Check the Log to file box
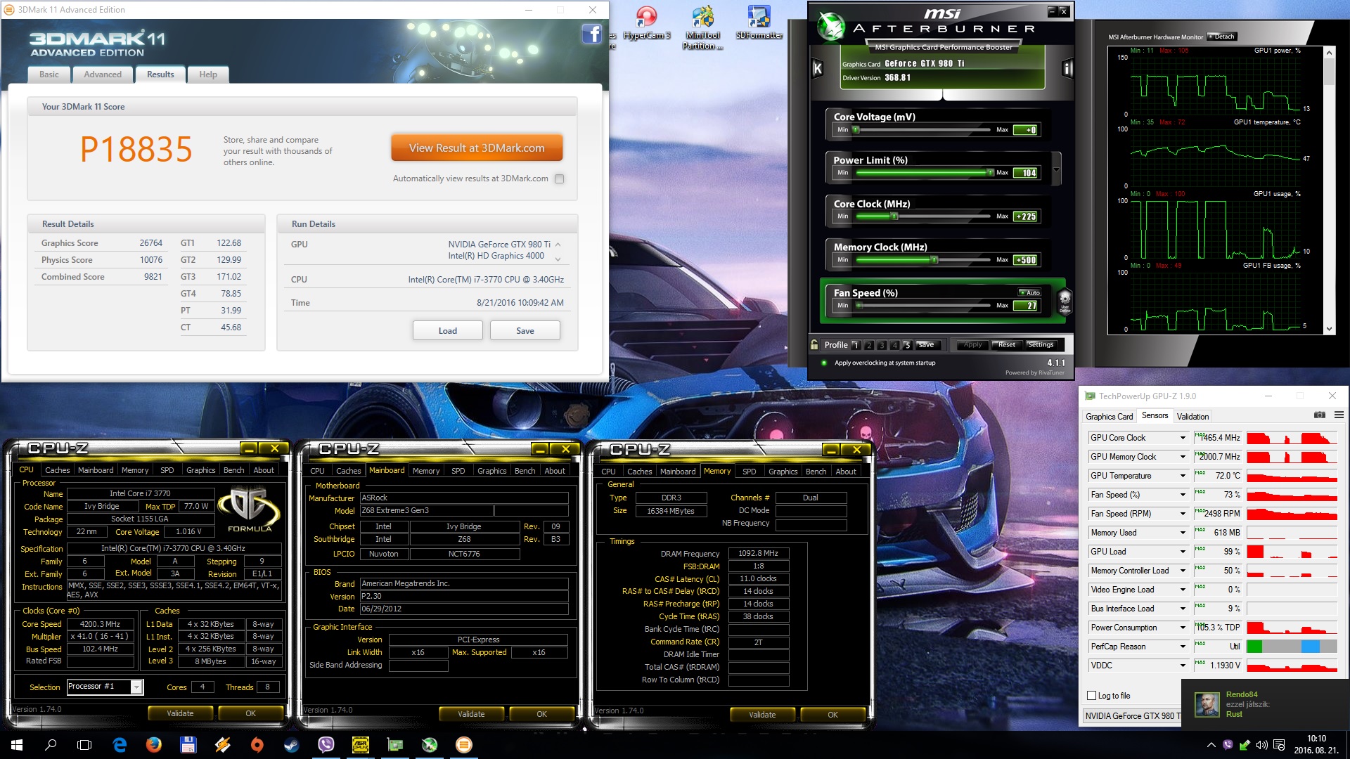 click(x=1092, y=696)
